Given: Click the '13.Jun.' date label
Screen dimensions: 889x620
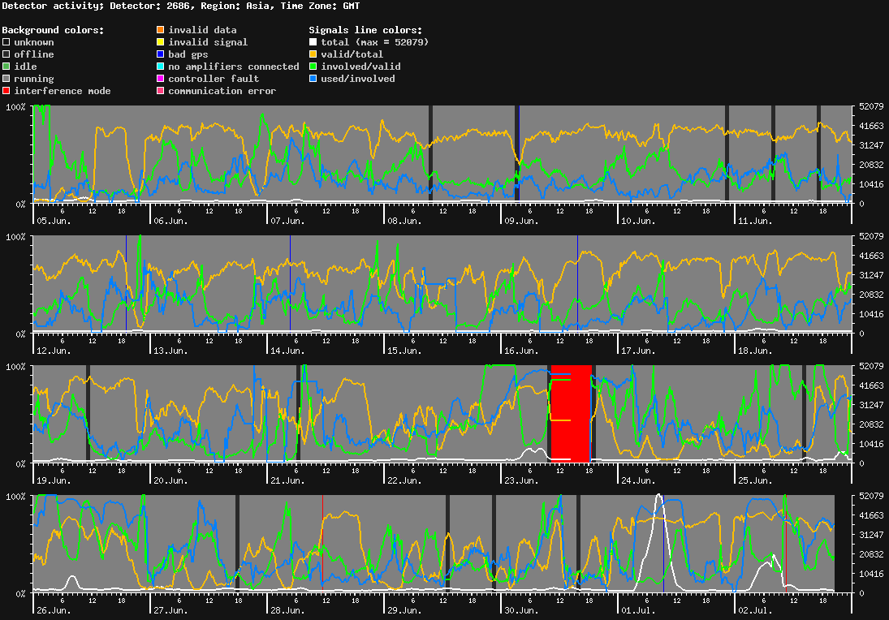Looking at the screenshot, I should 170,351.
